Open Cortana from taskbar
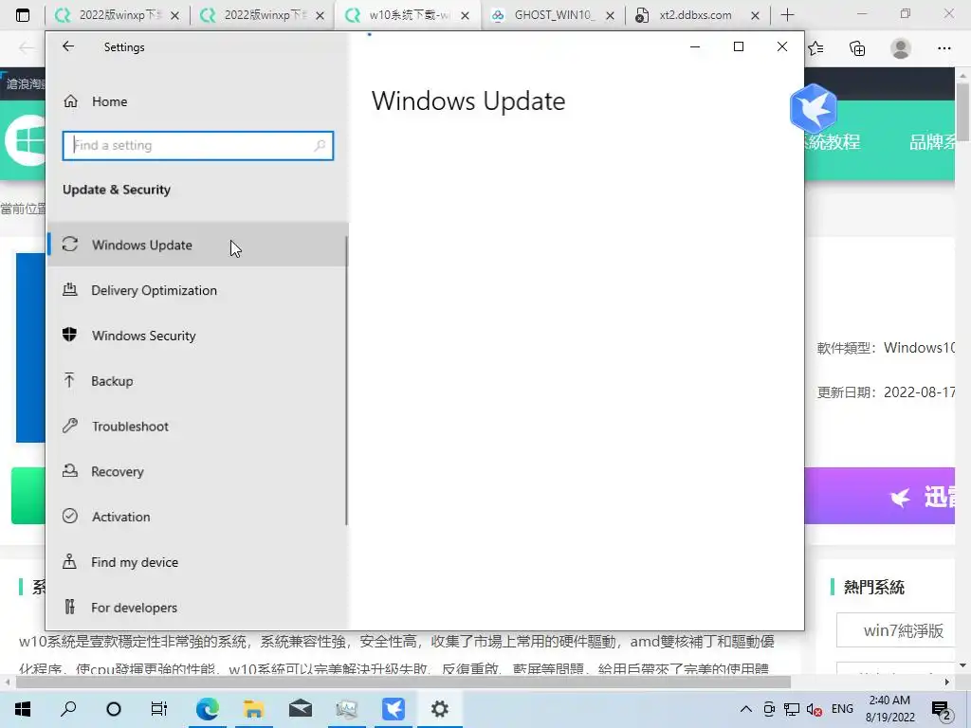Screen dimensions: 971x728 click(114, 709)
